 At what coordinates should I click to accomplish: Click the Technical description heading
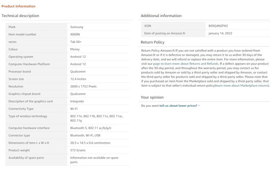[x=20, y=16]
